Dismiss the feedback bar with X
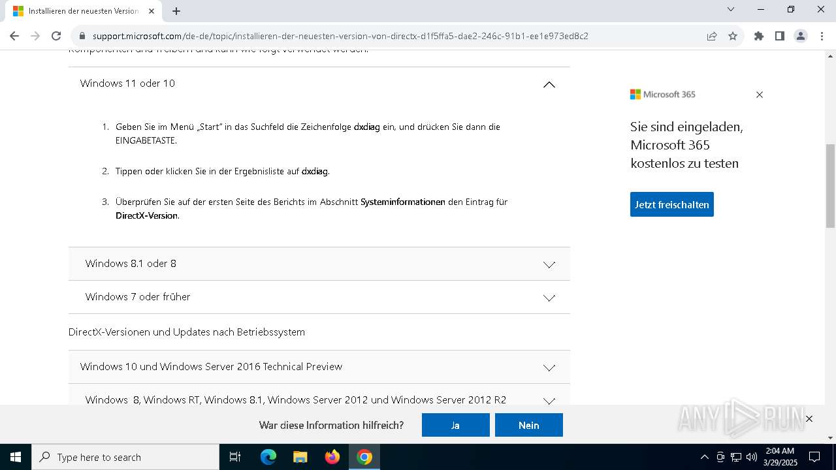 809,418
